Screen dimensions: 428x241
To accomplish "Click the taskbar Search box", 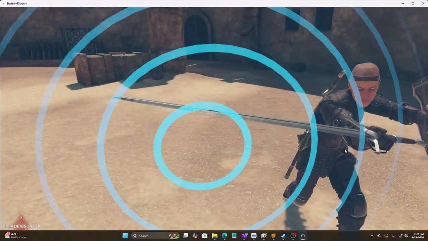I will (x=155, y=236).
